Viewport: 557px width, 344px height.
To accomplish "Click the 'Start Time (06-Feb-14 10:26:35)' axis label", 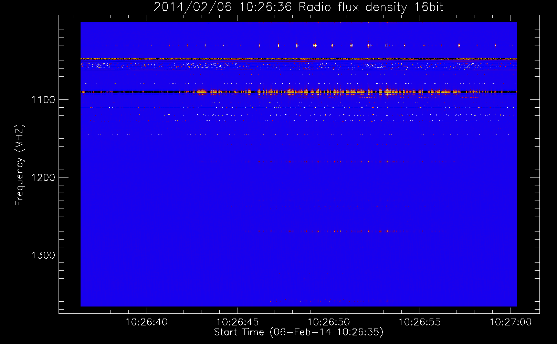I will (x=298, y=332).
